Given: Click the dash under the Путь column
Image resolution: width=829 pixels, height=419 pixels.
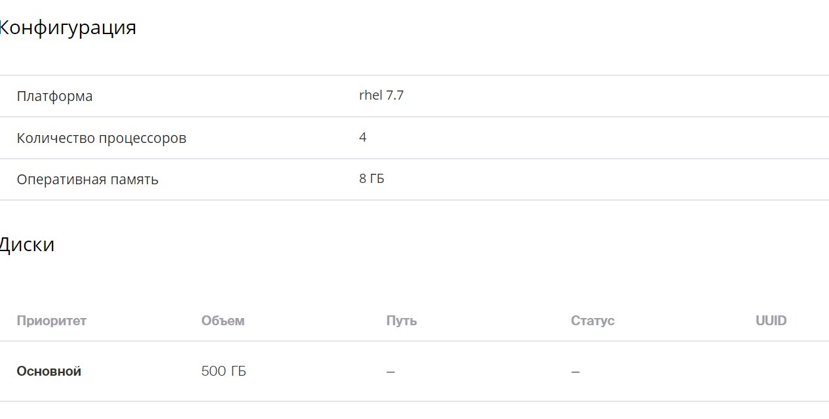Looking at the screenshot, I should (x=391, y=372).
